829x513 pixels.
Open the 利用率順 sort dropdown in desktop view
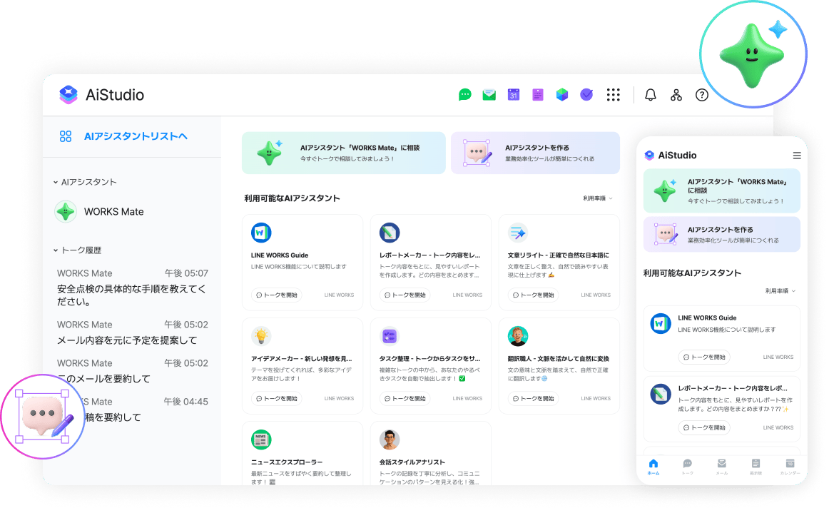[597, 198]
